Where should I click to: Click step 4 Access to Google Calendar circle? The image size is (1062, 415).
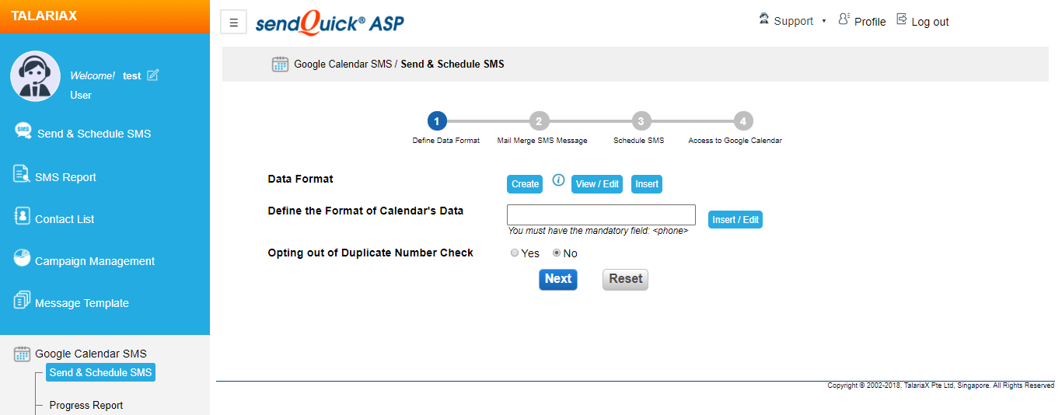point(743,121)
